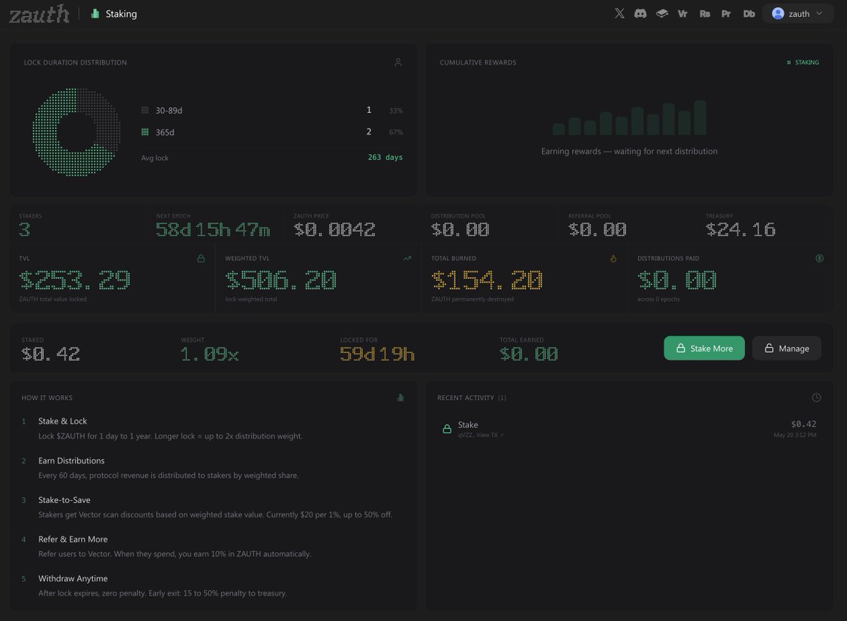Click the Stakers count 3
This screenshot has height=621, width=847.
(x=25, y=230)
